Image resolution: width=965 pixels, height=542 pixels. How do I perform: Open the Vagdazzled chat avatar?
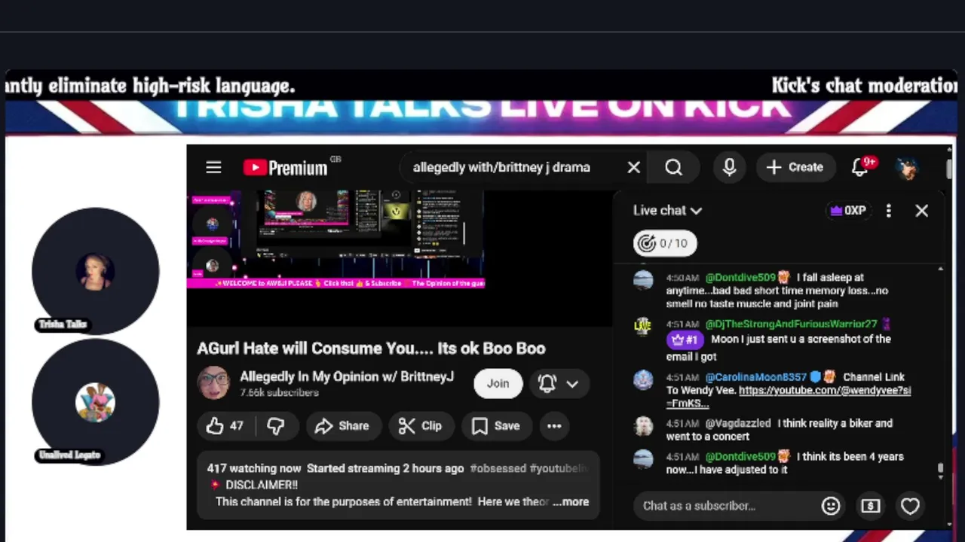tap(643, 425)
